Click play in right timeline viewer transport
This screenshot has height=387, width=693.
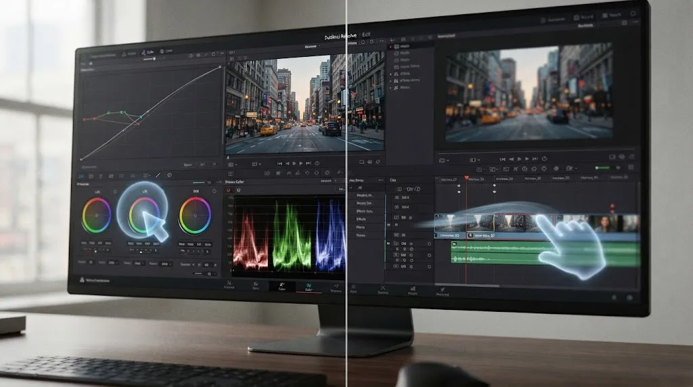(x=527, y=158)
